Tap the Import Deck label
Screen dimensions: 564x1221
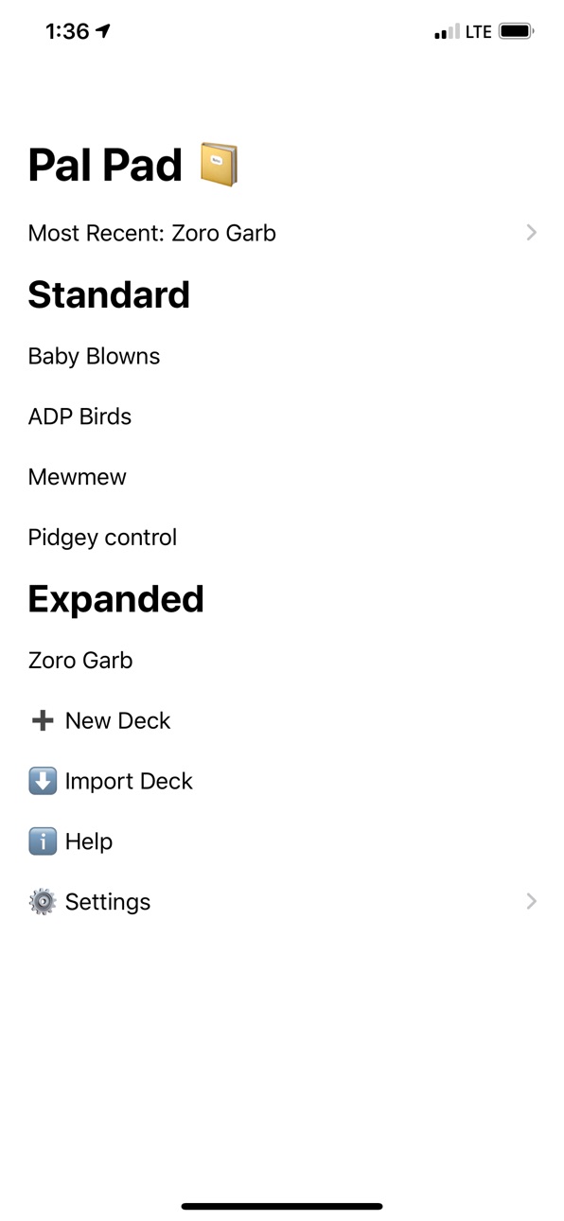pos(129,781)
